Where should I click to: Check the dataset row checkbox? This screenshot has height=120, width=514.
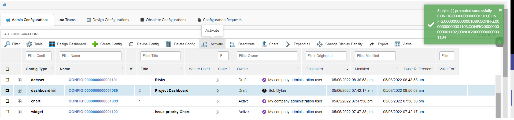(7, 80)
